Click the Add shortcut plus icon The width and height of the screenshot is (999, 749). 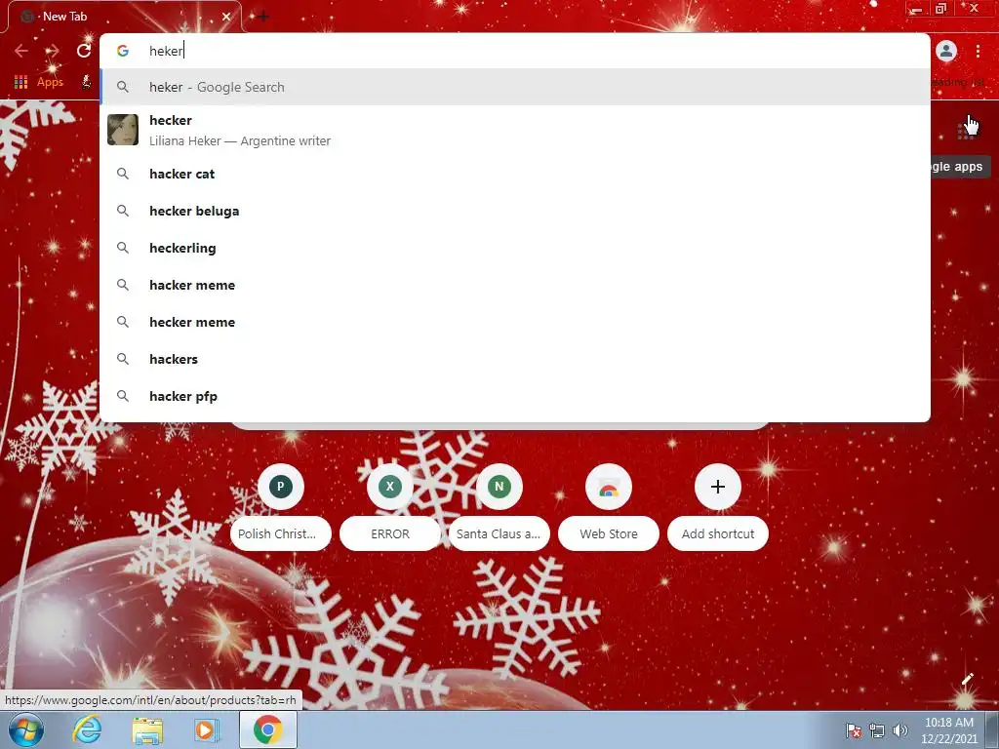(717, 487)
